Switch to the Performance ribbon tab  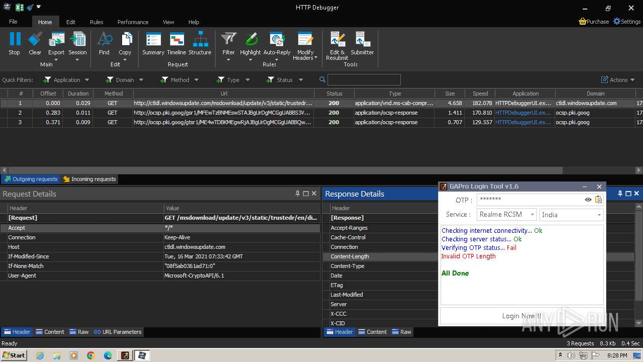coord(133,22)
